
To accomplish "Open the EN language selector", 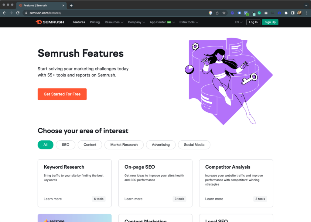I will [239, 22].
